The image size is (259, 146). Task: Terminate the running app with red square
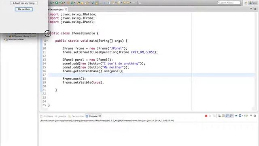click(206, 116)
